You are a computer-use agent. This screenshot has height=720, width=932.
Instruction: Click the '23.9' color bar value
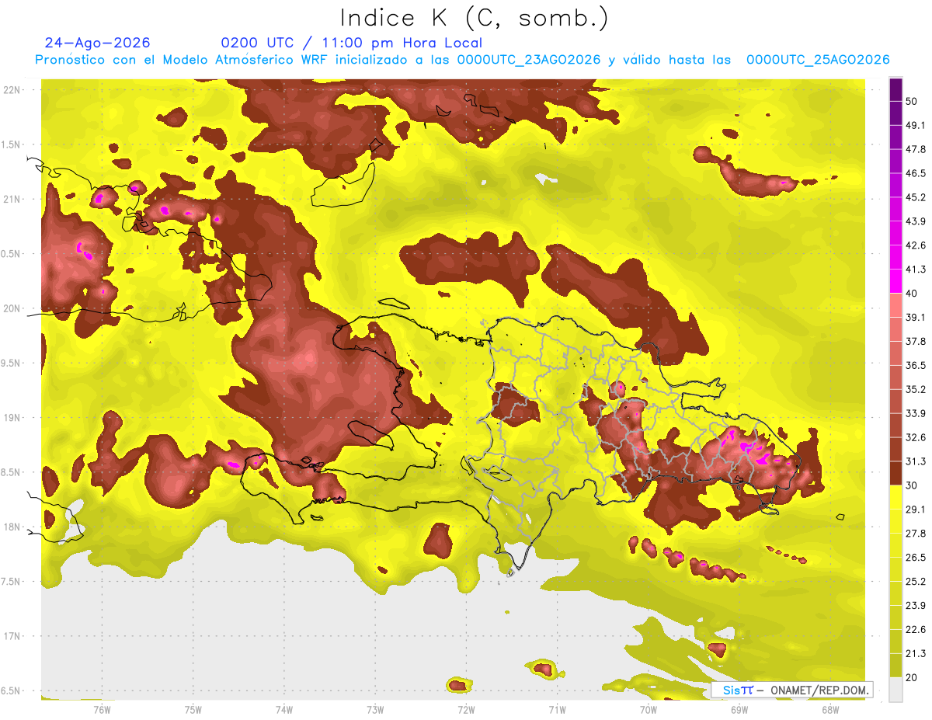(916, 605)
